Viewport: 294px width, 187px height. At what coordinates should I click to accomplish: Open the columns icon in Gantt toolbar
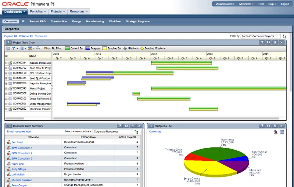(x=22, y=48)
